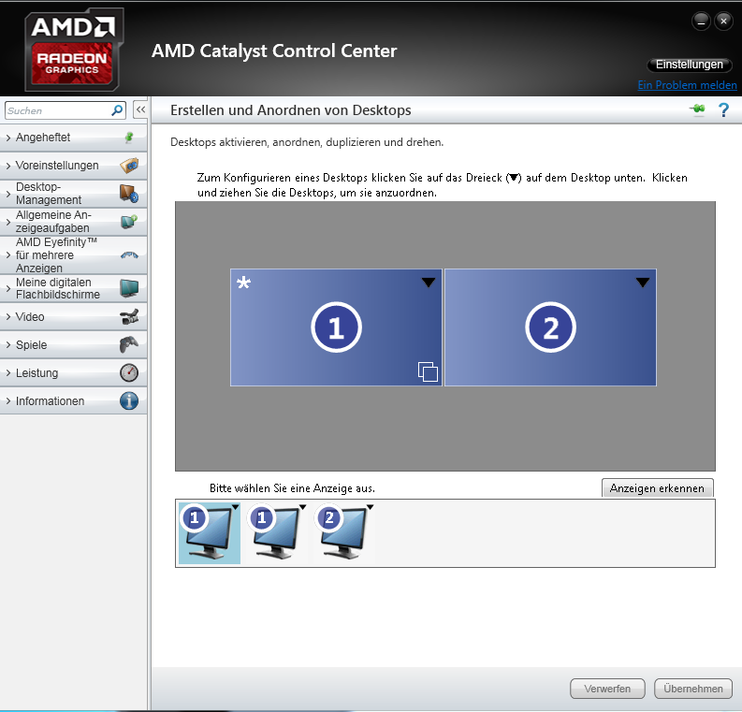Select desktop 2 in the arrangement area

pos(550,327)
